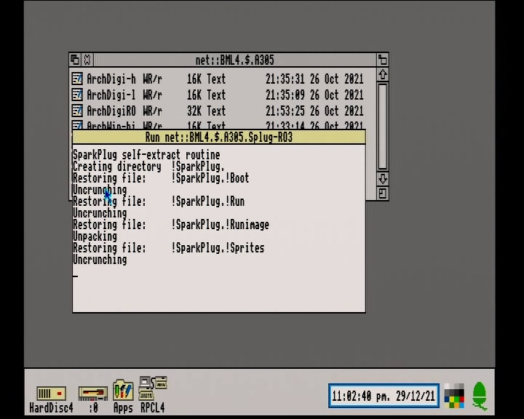Click the Run Splug-RO3 command window title

[x=219, y=137]
